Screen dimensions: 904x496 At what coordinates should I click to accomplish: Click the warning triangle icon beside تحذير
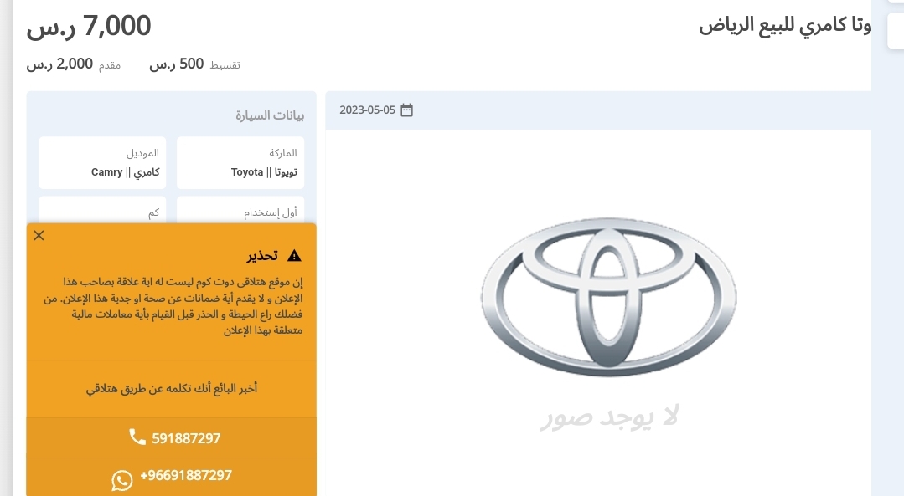point(294,255)
